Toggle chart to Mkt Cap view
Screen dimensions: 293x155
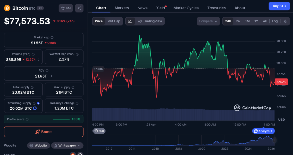coord(114,21)
